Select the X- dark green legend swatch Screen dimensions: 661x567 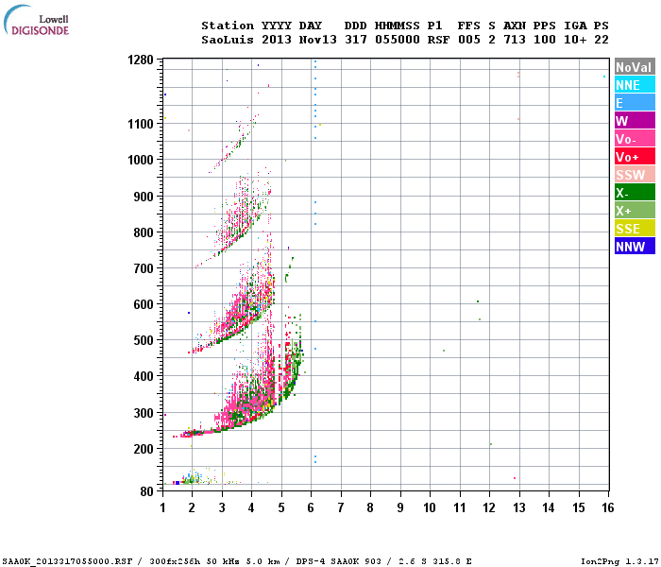pyautogui.click(x=635, y=193)
